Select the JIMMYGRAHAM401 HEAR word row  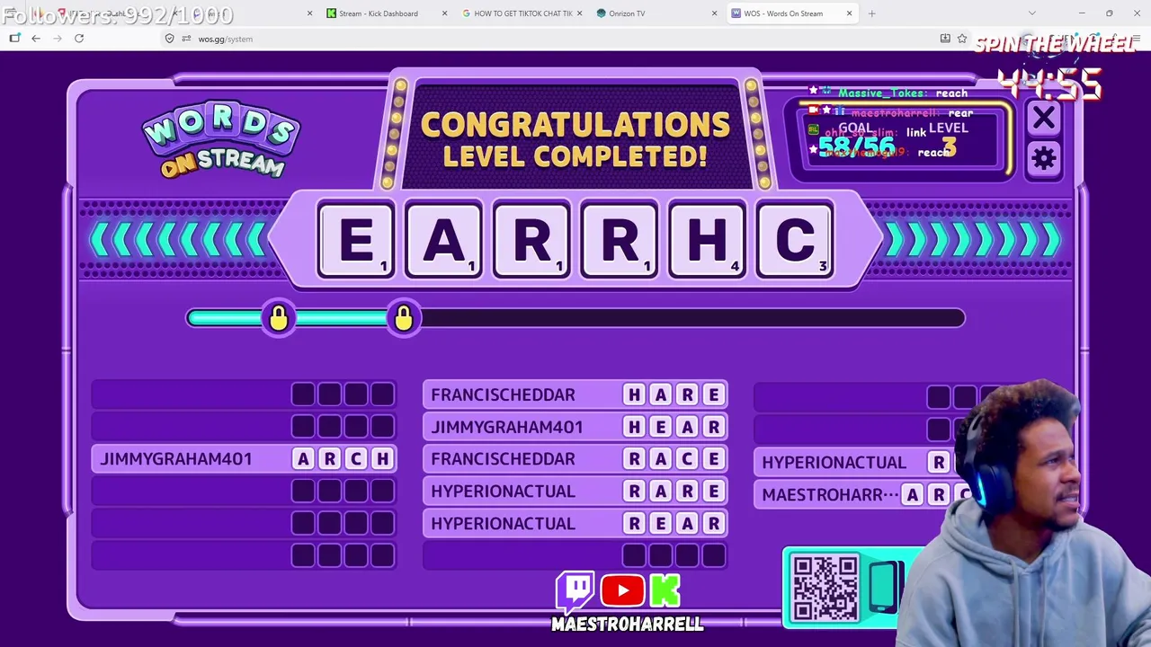tap(575, 427)
